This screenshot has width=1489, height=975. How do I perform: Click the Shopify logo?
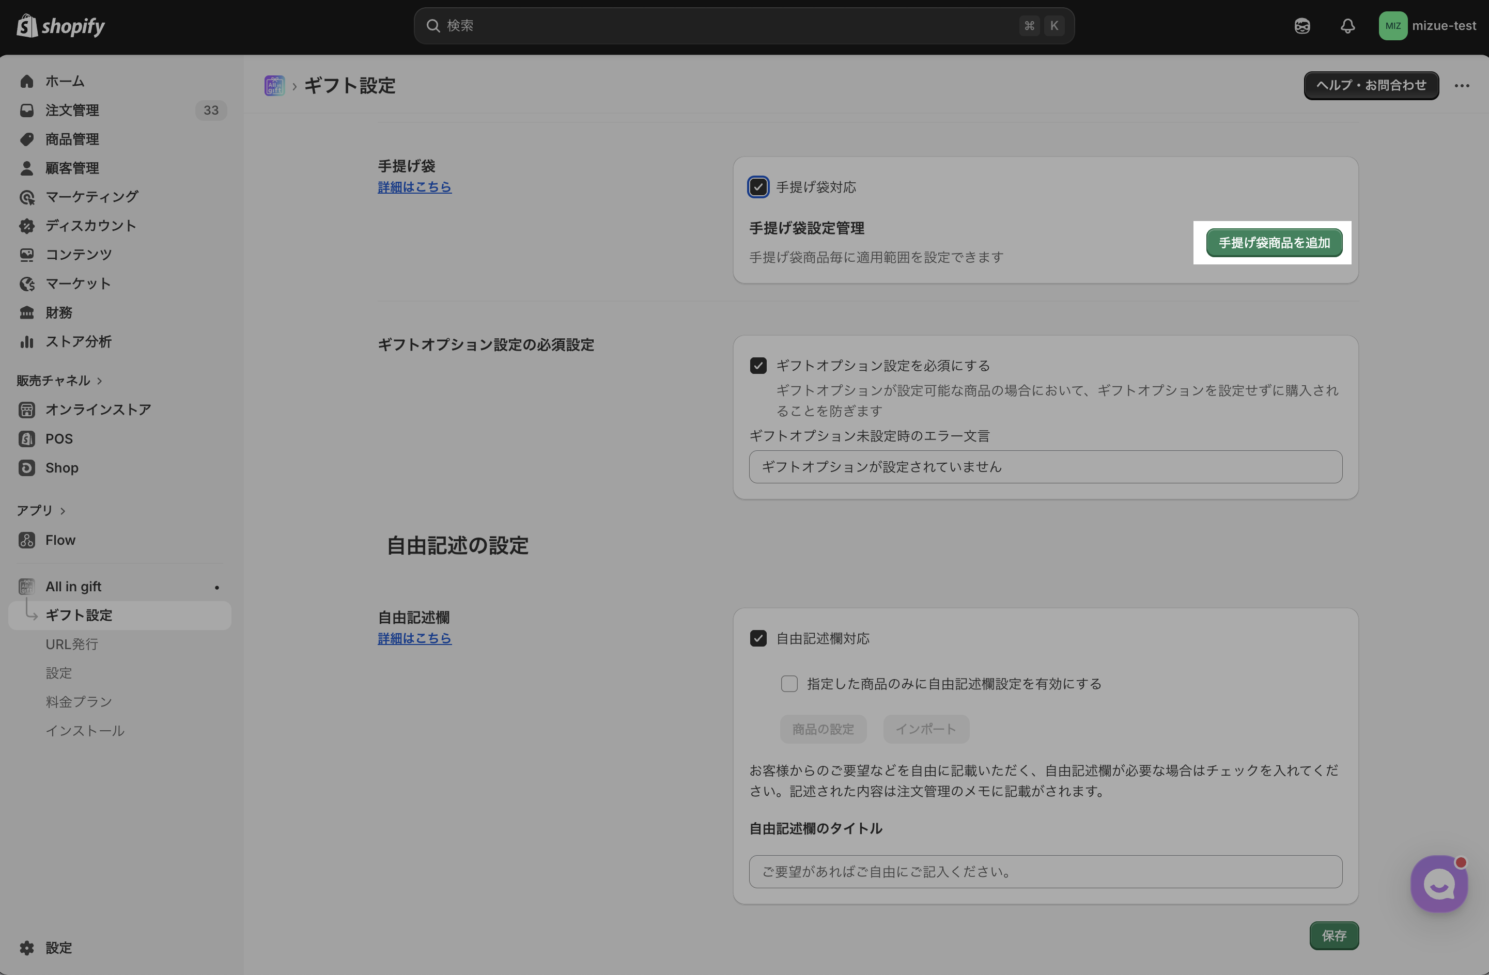click(60, 26)
